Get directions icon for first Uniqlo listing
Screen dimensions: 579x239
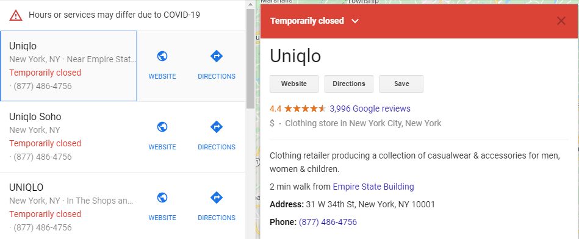click(217, 57)
